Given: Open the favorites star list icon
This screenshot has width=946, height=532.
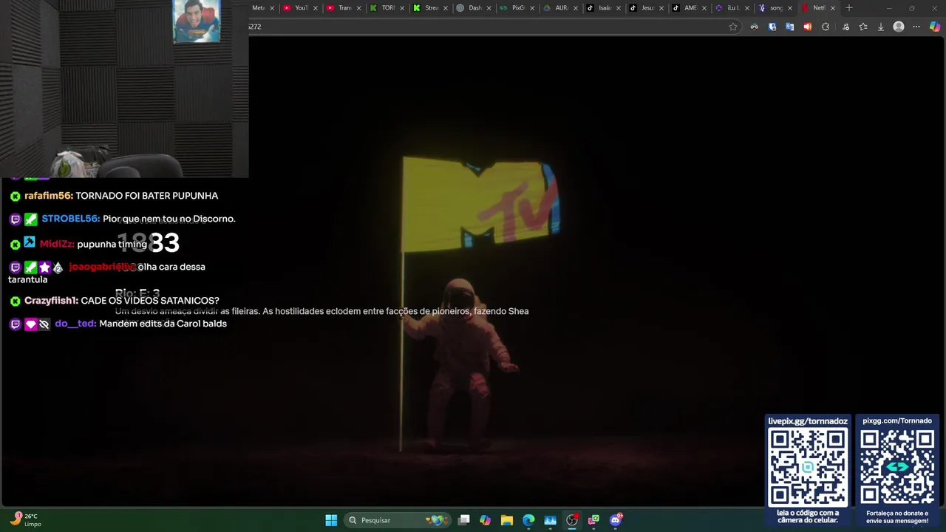Looking at the screenshot, I should click(862, 27).
